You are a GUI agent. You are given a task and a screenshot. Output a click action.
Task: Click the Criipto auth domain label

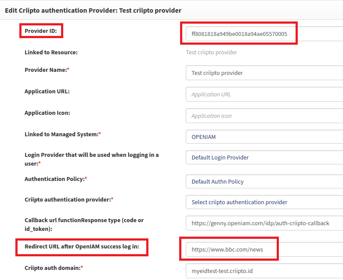pyautogui.click(x=54, y=267)
